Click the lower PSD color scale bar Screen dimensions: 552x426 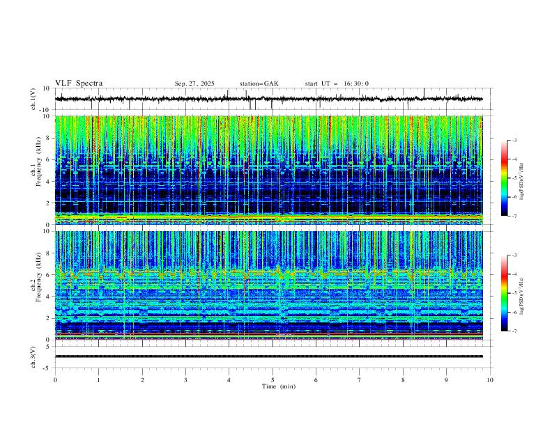(505, 293)
